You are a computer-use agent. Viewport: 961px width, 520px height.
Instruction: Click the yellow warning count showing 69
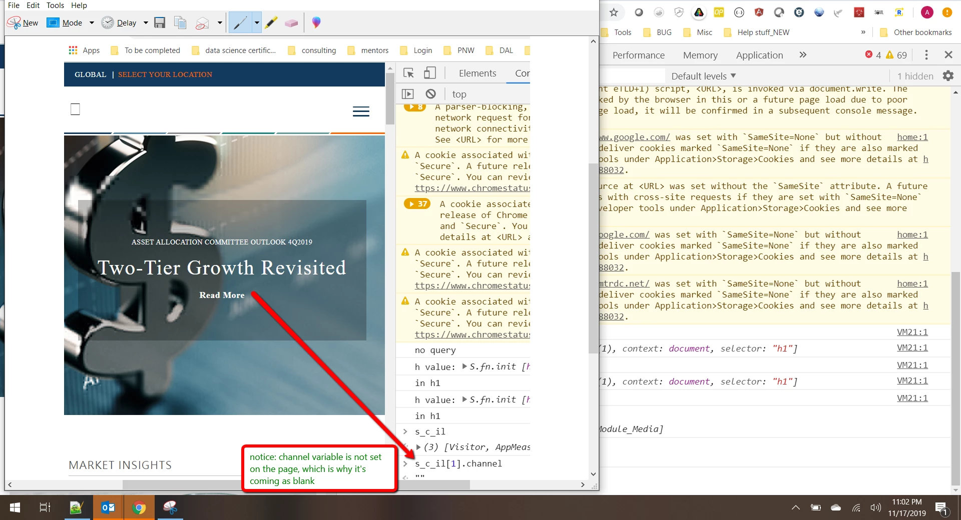pyautogui.click(x=896, y=55)
